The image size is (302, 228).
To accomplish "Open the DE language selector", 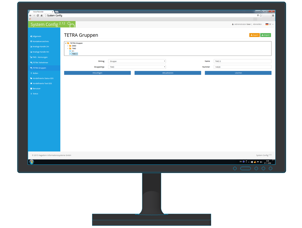I will [x=269, y=24].
